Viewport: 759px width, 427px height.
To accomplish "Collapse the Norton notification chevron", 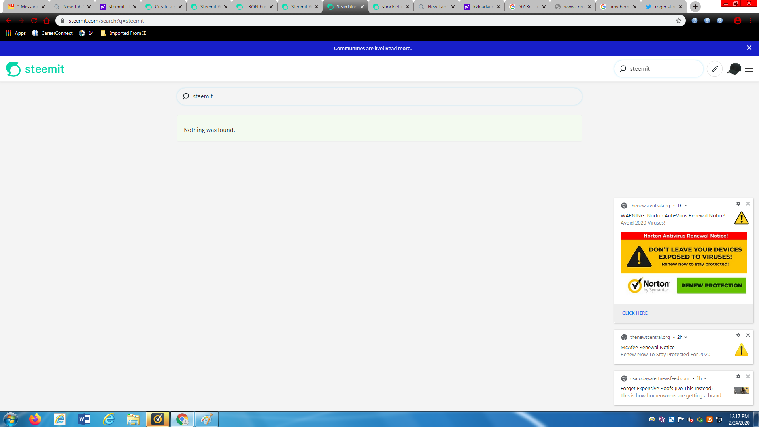I will tap(686, 206).
